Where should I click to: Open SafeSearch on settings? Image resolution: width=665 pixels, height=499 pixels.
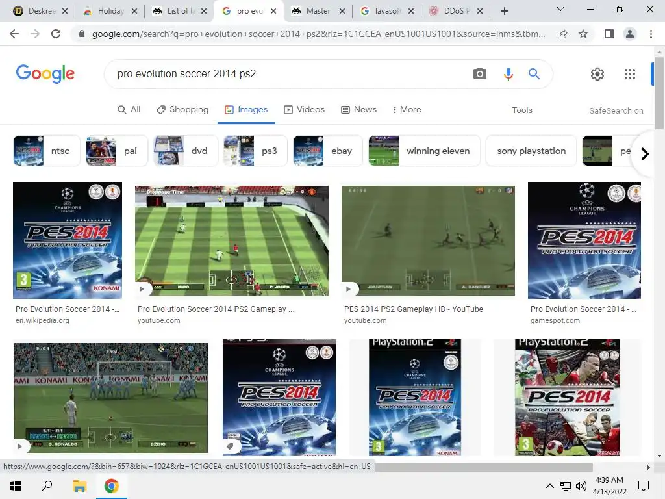pyautogui.click(x=616, y=110)
